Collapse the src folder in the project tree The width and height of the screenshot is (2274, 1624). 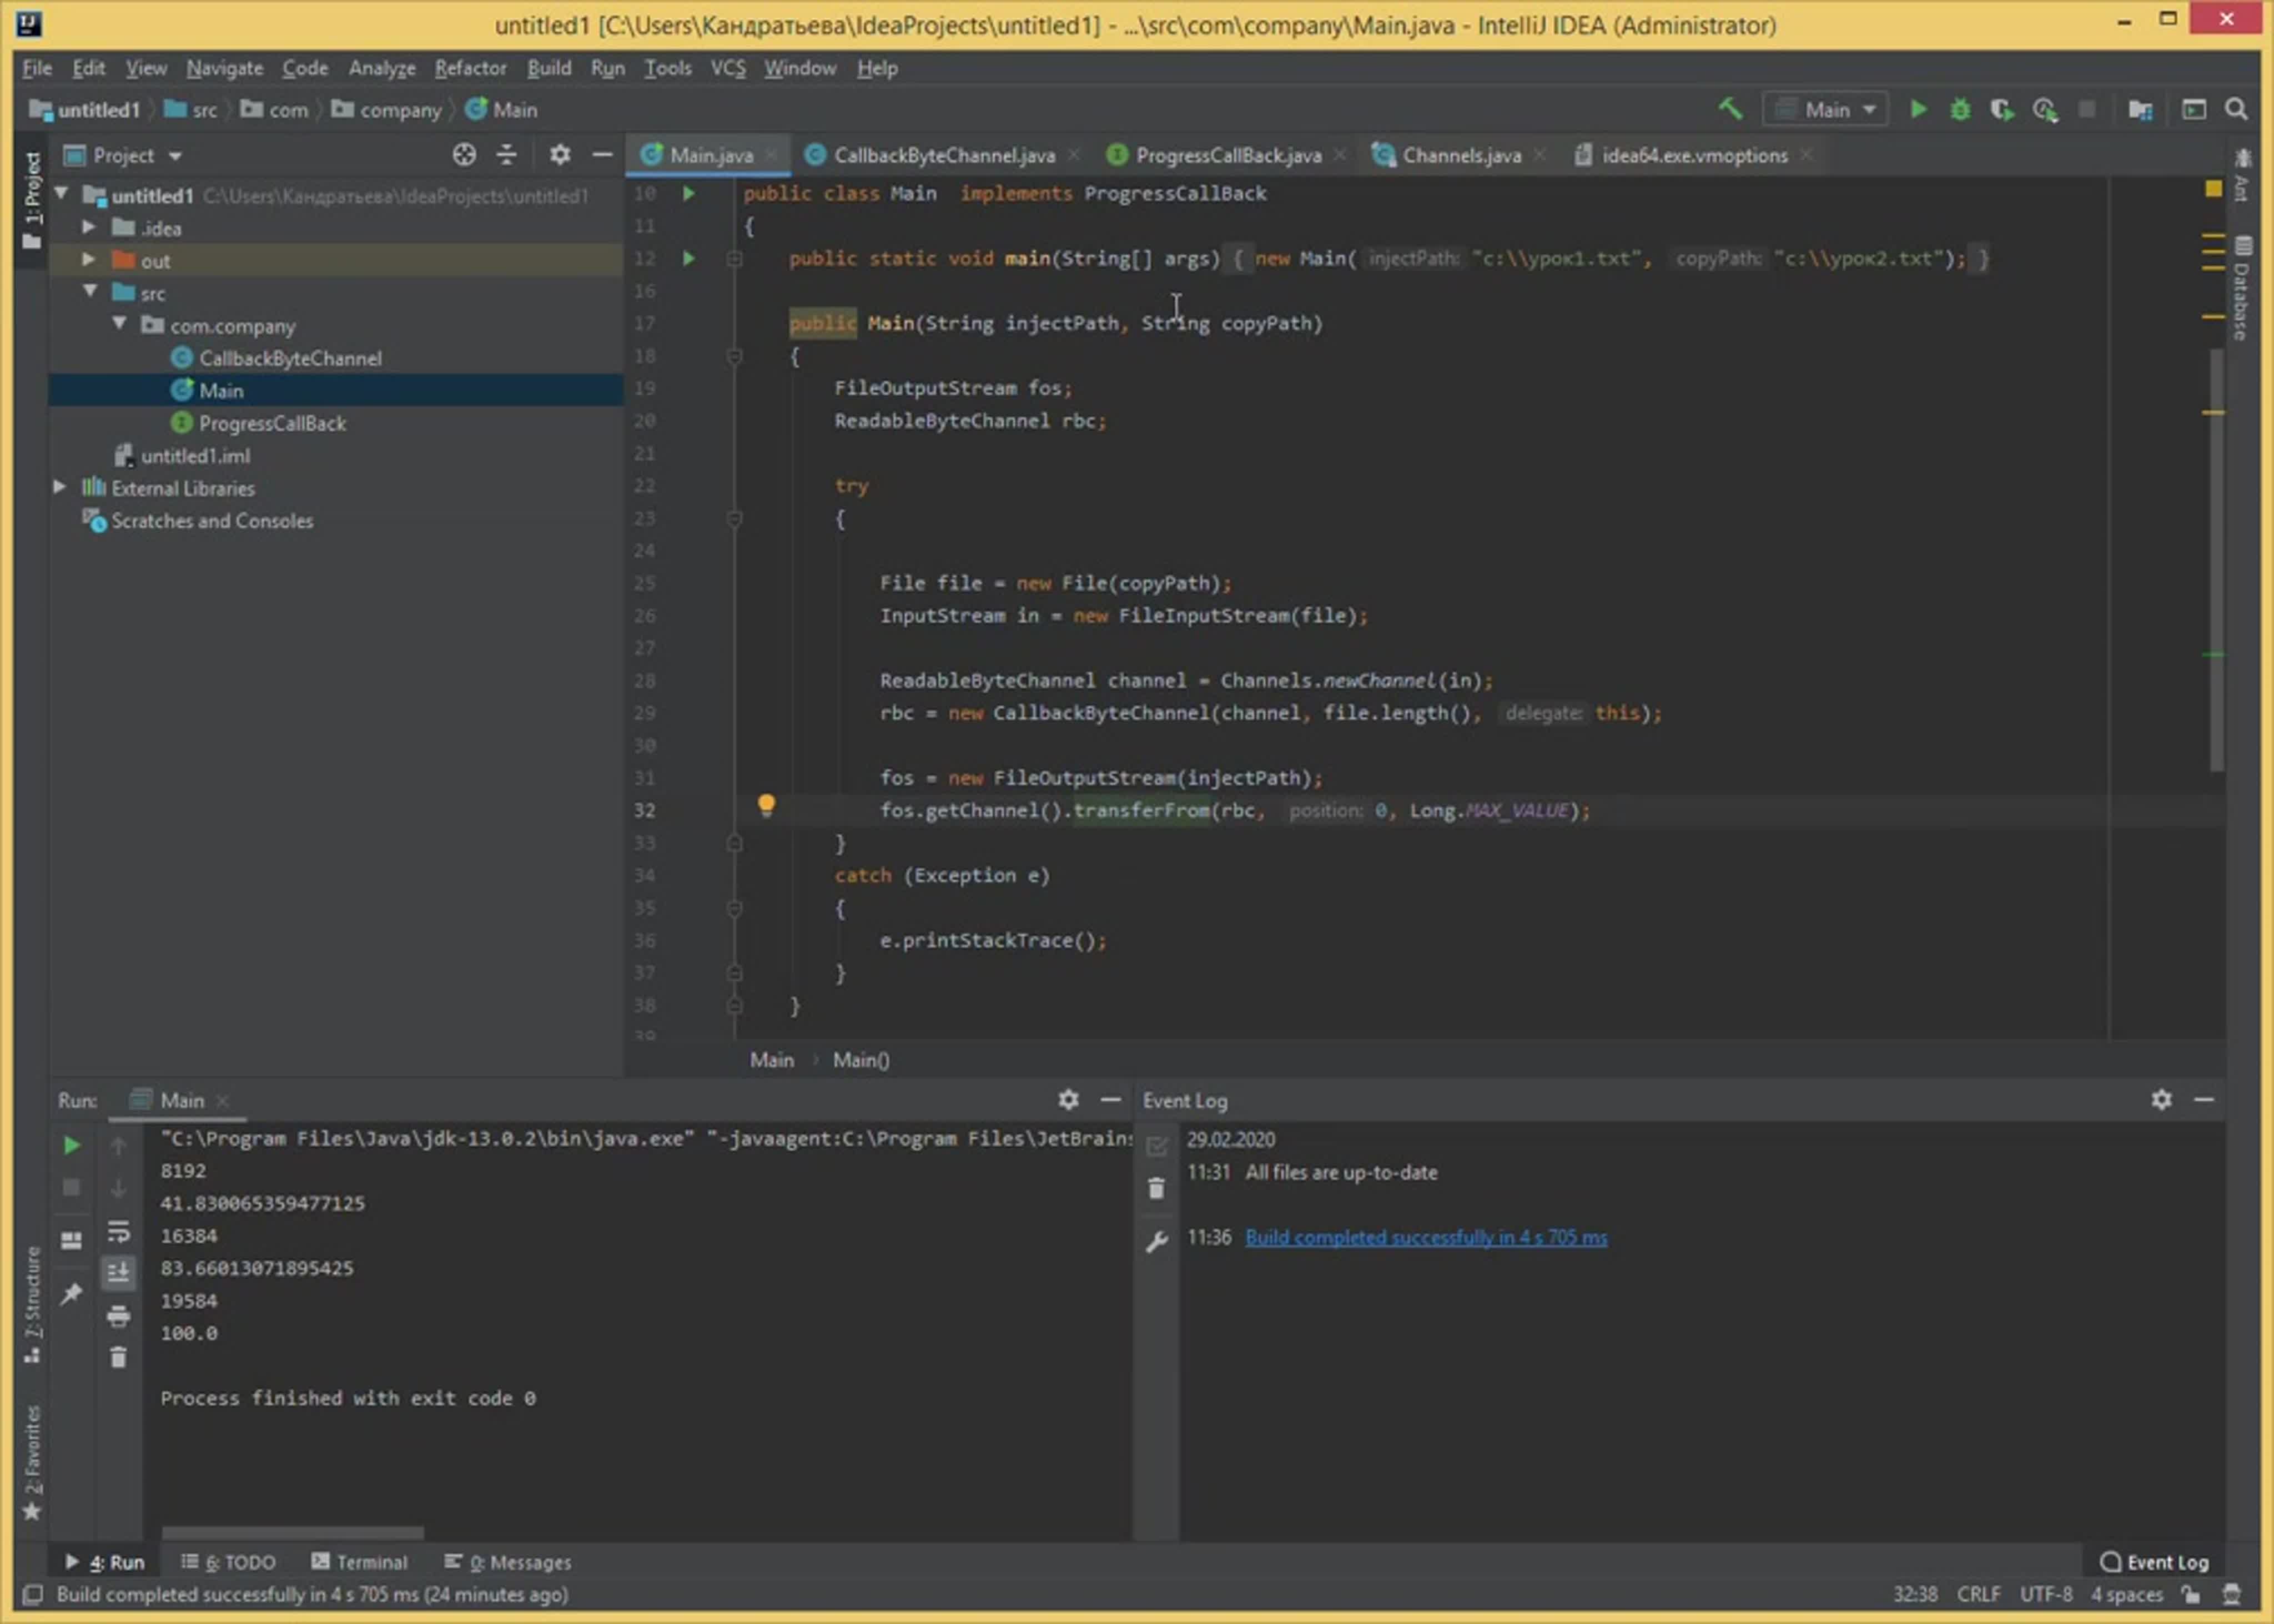click(x=91, y=292)
